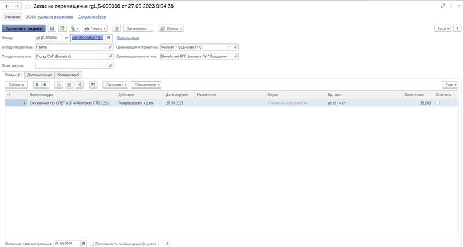Click the Провести и закрыть button
This screenshot has height=247, width=463.
point(23,28)
